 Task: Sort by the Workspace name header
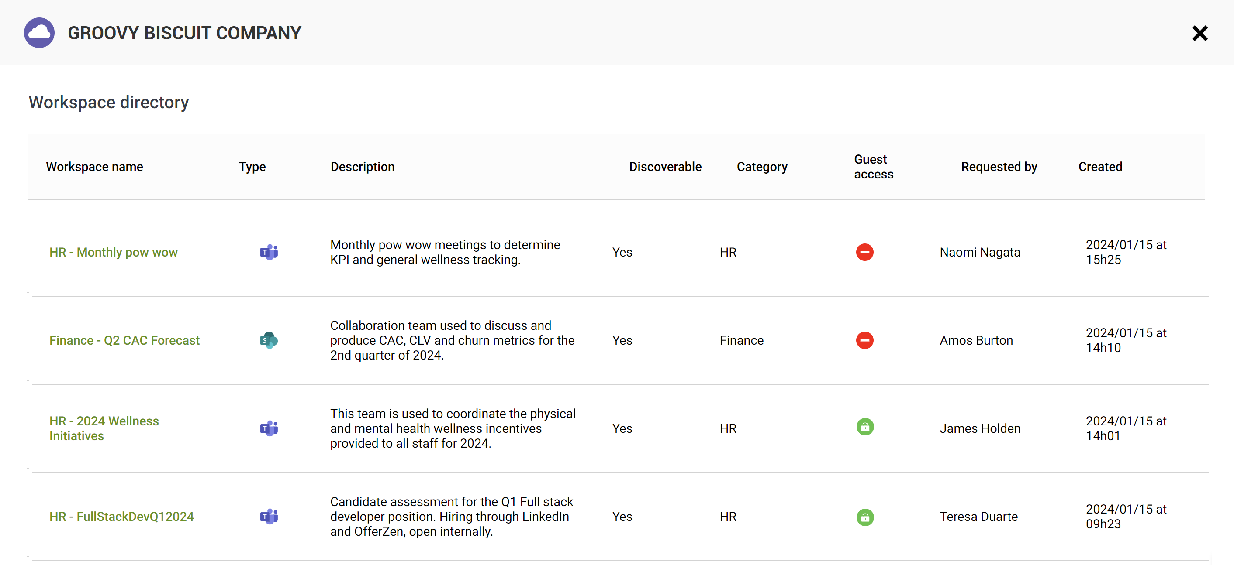pyautogui.click(x=94, y=167)
